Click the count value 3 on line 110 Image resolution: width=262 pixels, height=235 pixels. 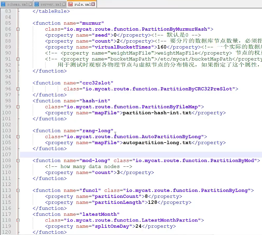pyautogui.click(x=118, y=173)
